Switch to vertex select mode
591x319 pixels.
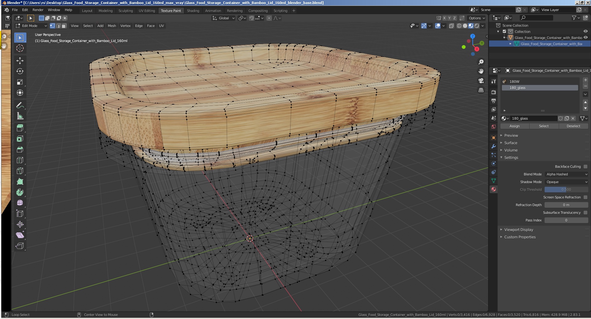(53, 26)
